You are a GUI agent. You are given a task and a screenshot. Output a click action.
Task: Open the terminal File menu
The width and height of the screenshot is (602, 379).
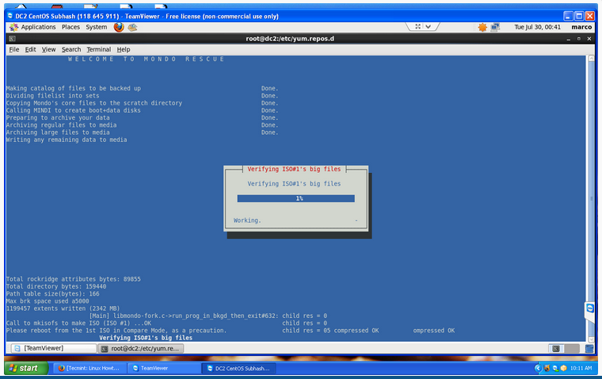pyautogui.click(x=13, y=49)
